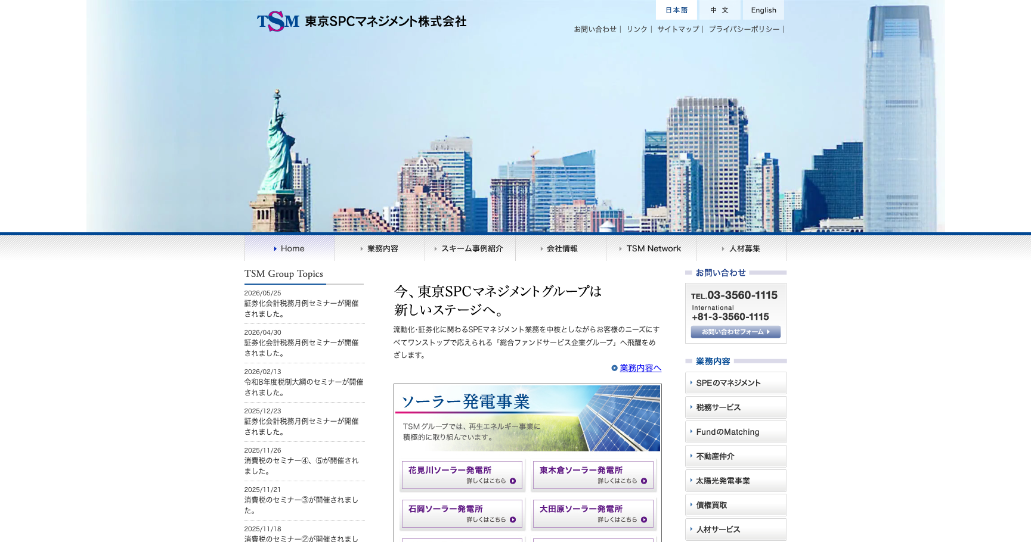
Task: Switch language to 中文
Action: (x=719, y=10)
